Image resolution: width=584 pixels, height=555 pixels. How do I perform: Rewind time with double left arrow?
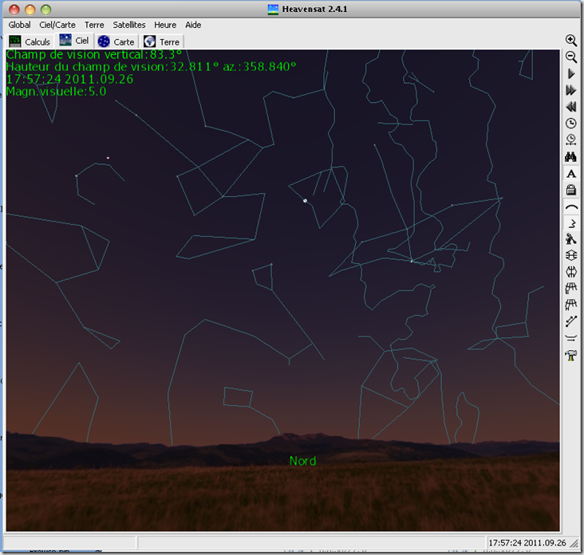(571, 107)
